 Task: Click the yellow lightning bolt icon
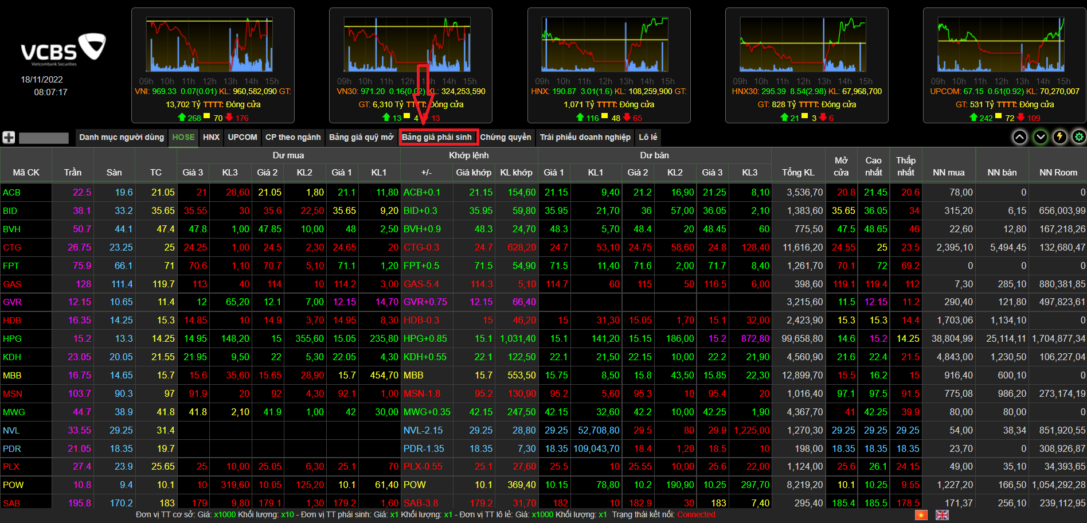tap(1060, 137)
